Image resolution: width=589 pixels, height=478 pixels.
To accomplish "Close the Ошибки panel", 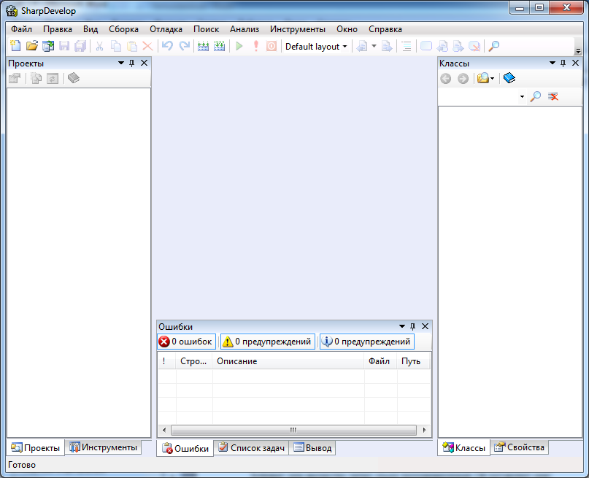I will [x=425, y=326].
